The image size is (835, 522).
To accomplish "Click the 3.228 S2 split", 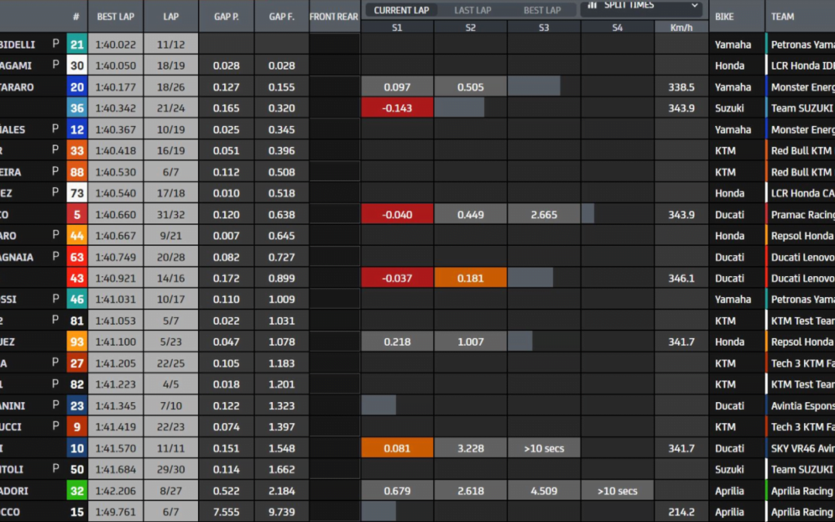I will click(x=470, y=448).
